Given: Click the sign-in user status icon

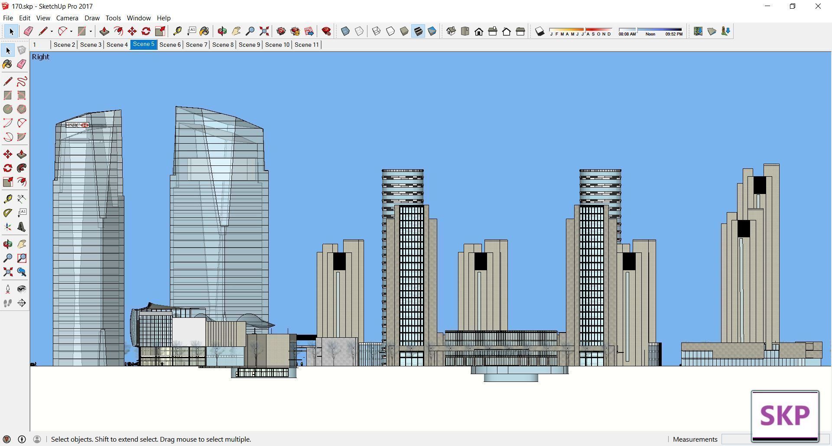Looking at the screenshot, I should 37,439.
